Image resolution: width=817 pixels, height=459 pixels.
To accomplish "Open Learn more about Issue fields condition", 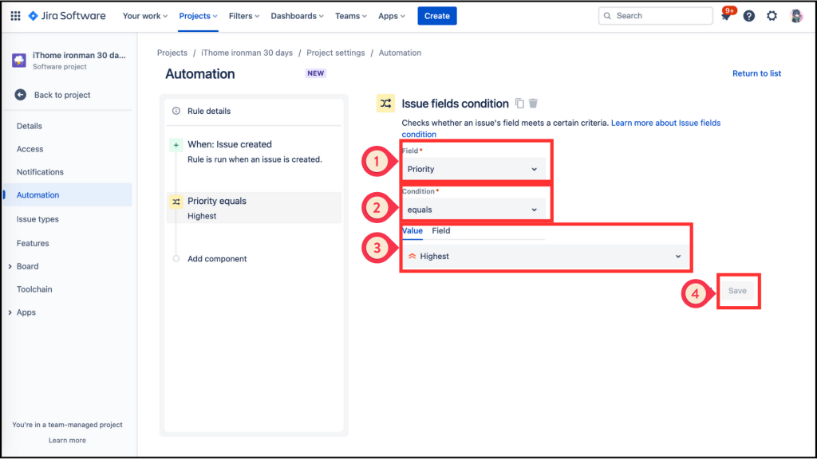I will tap(665, 123).
